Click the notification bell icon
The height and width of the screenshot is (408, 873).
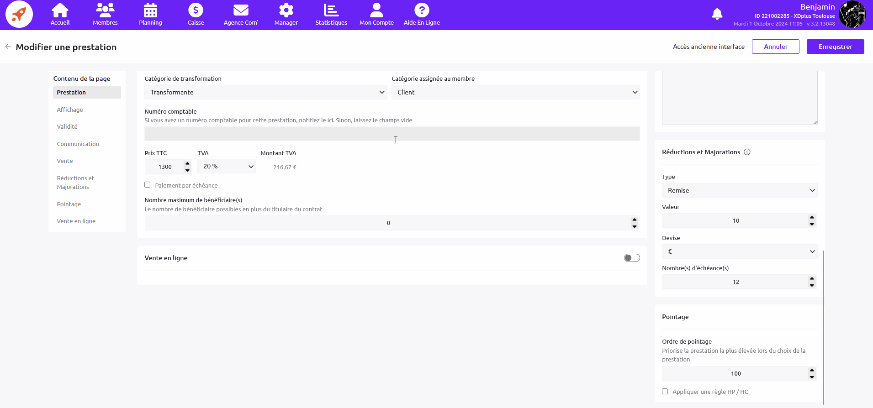(717, 14)
